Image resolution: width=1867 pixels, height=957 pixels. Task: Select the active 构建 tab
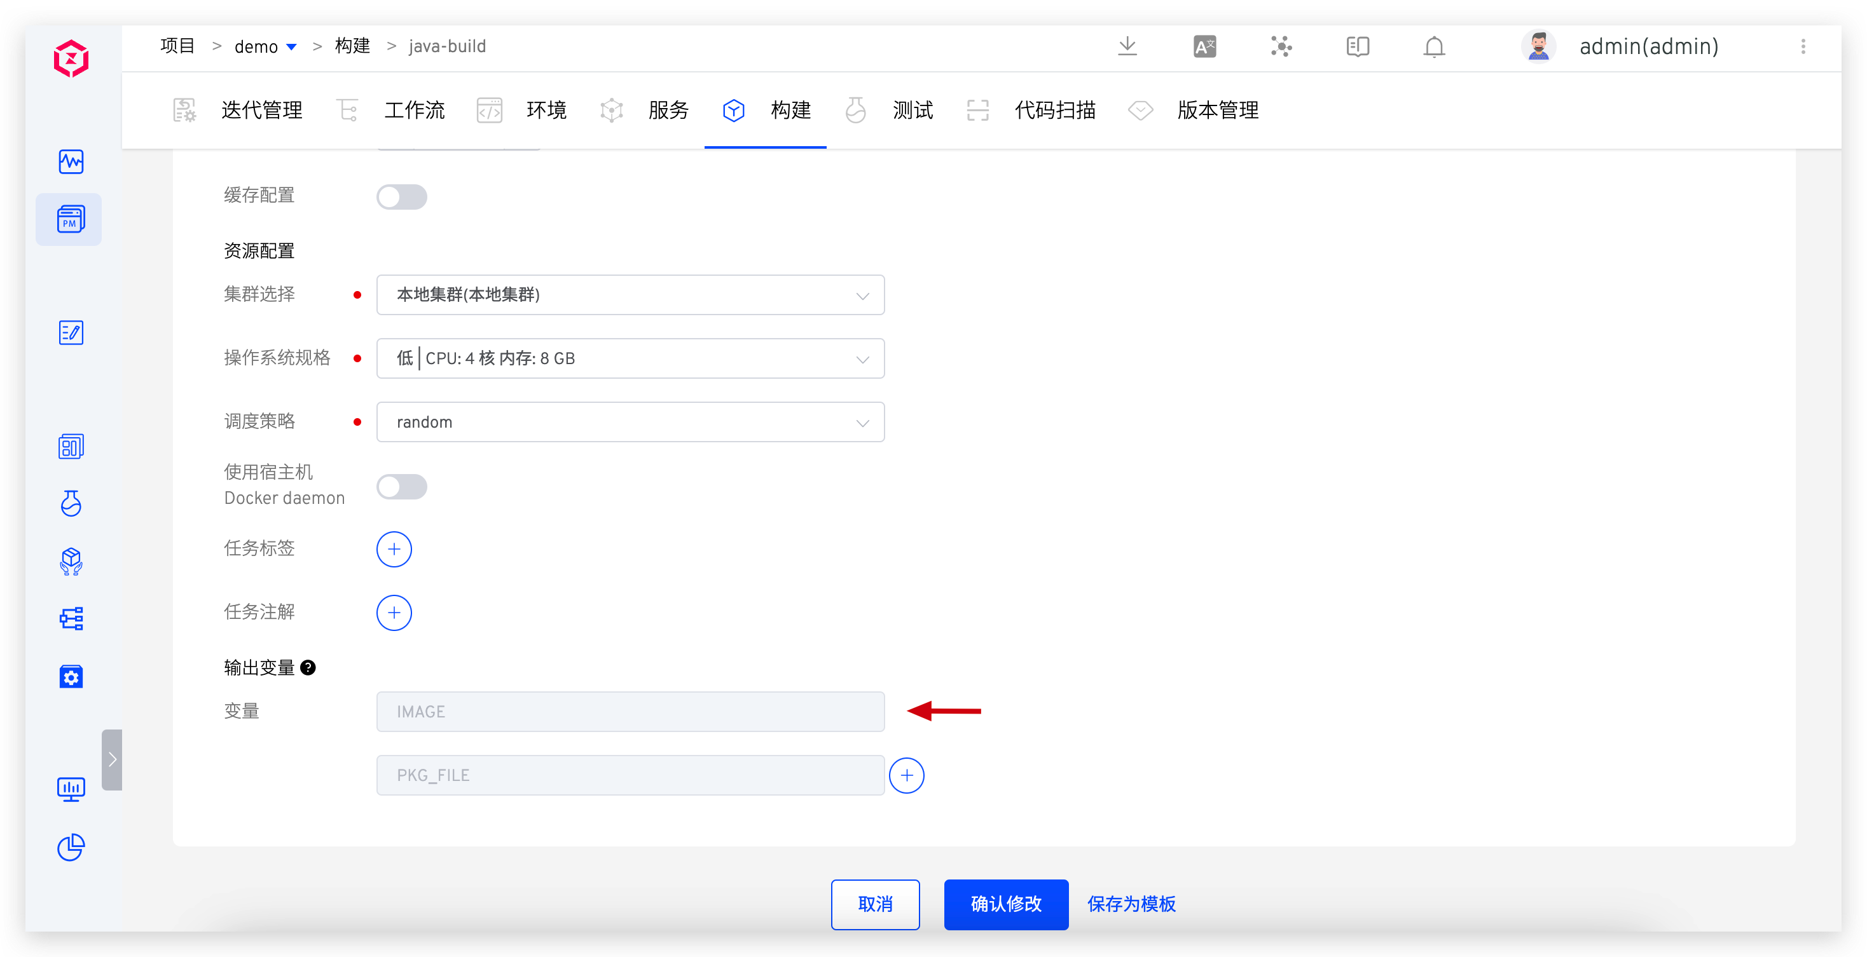click(x=766, y=110)
